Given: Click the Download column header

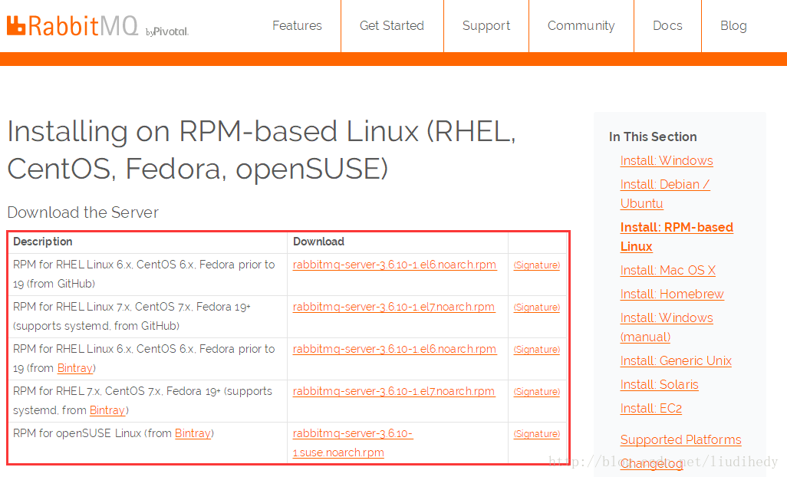Looking at the screenshot, I should 319,242.
